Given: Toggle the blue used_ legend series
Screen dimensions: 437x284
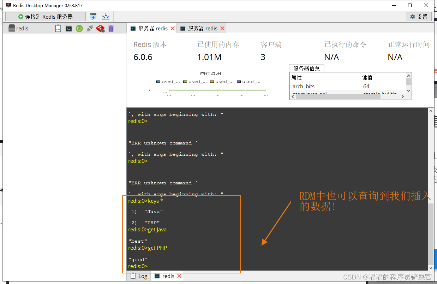Looking at the screenshot, I should (x=168, y=82).
